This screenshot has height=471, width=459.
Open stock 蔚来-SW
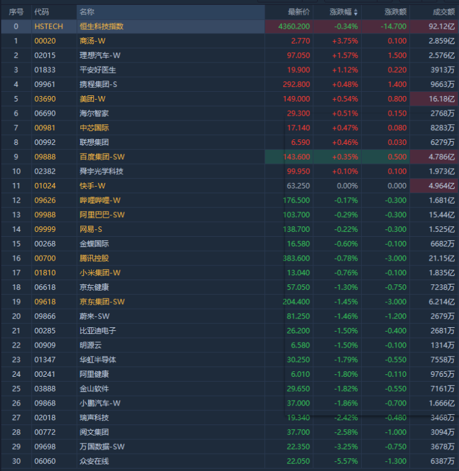click(x=94, y=316)
